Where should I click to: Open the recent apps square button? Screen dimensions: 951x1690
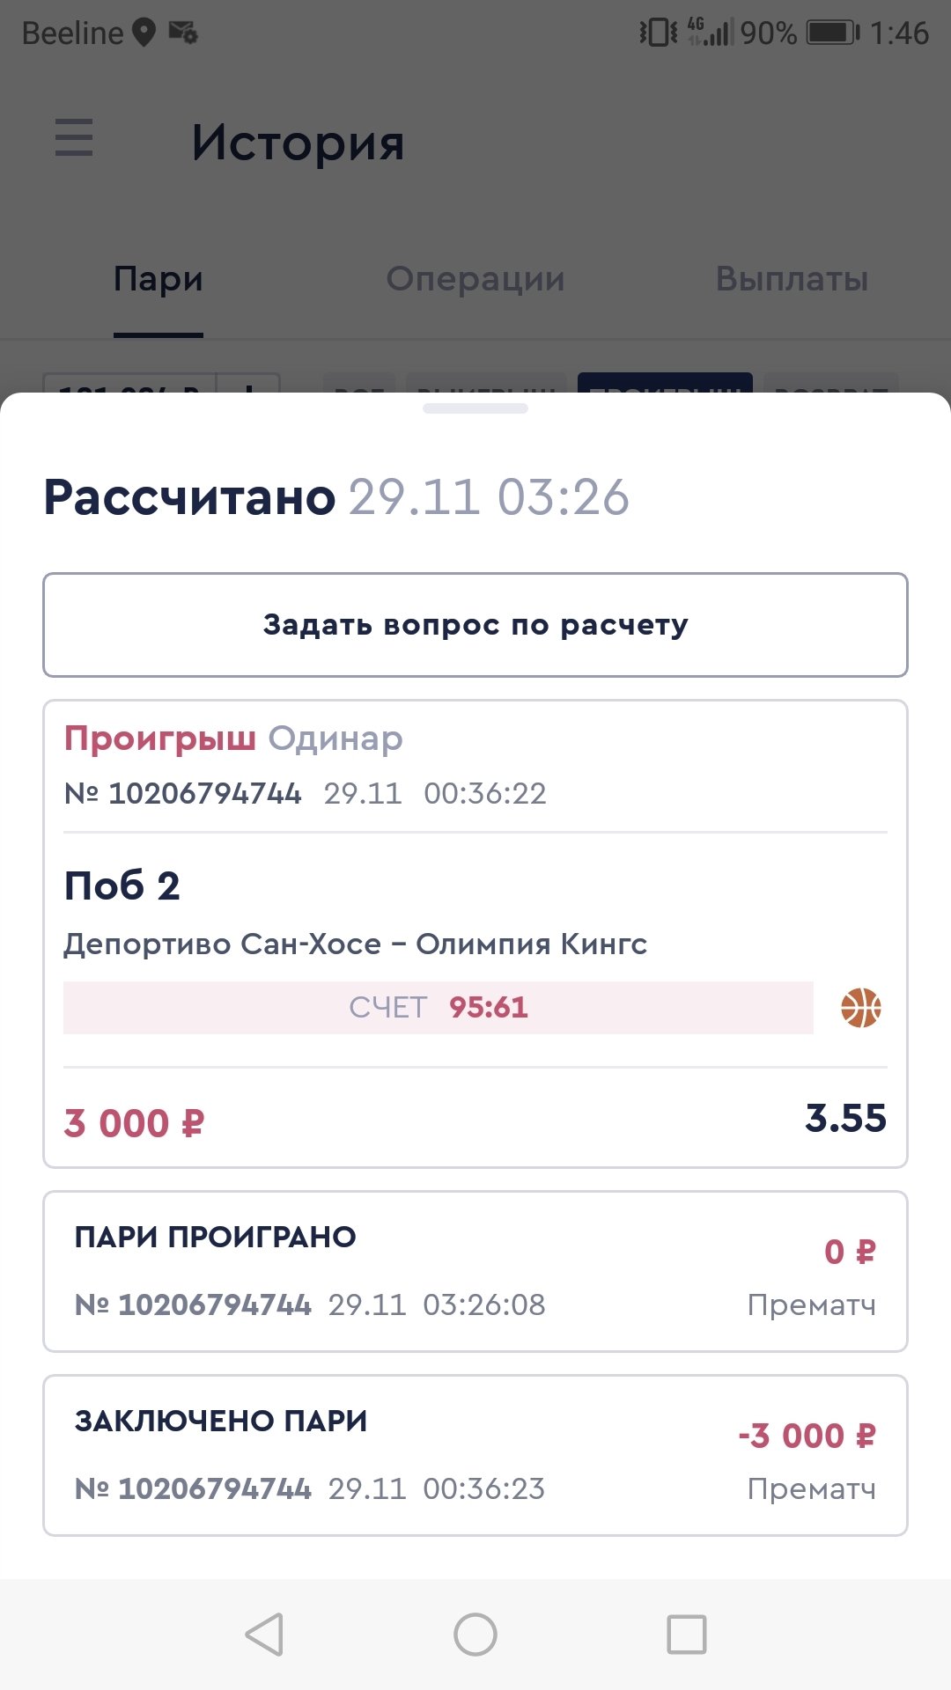pyautogui.click(x=686, y=1635)
